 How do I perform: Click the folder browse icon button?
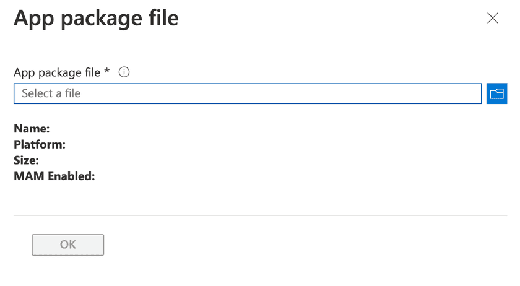tap(496, 93)
